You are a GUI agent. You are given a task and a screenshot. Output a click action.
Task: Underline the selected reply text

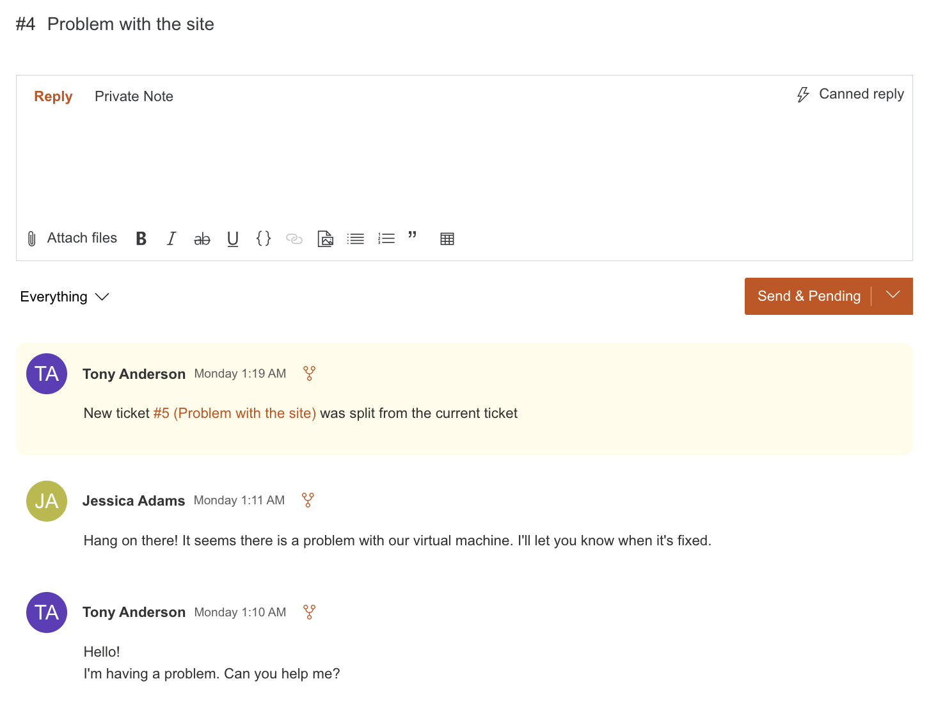pyautogui.click(x=233, y=239)
